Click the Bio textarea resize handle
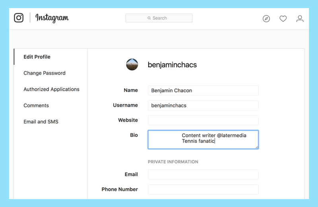The height and width of the screenshot is (207, 318). click(x=257, y=147)
